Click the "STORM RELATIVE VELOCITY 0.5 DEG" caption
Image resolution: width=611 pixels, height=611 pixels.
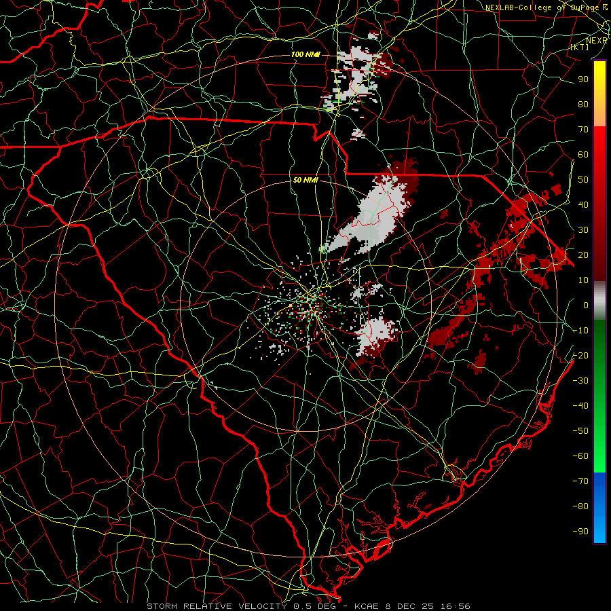[243, 606]
